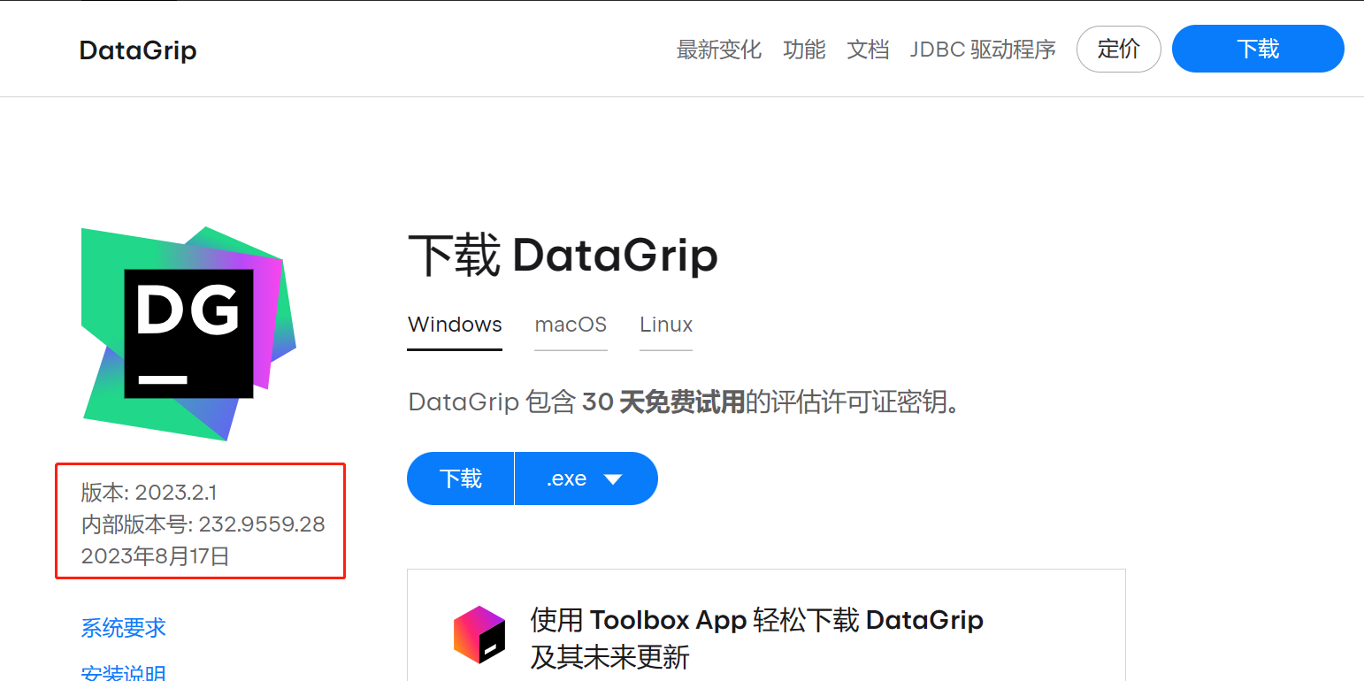Click the 定价 button
Screen dimensions: 1364x681
click(x=1118, y=50)
